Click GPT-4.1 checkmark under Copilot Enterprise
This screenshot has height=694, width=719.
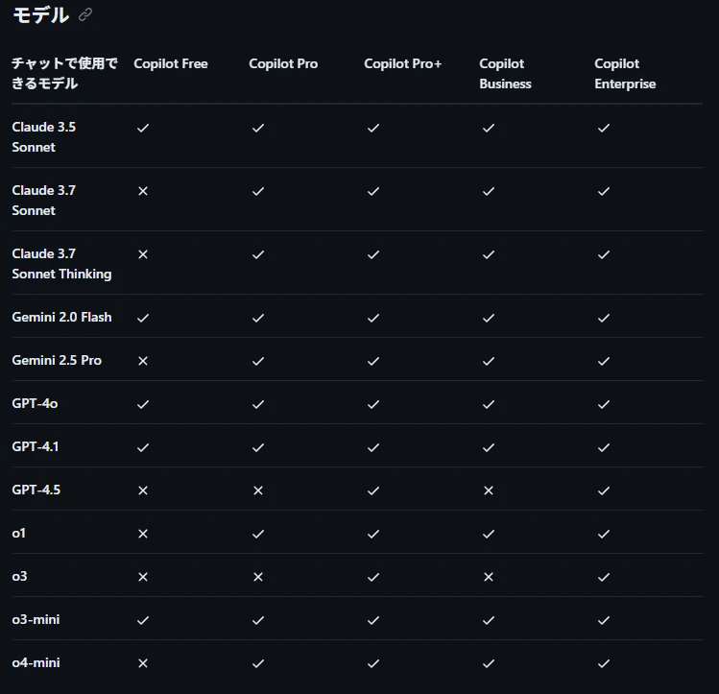604,447
